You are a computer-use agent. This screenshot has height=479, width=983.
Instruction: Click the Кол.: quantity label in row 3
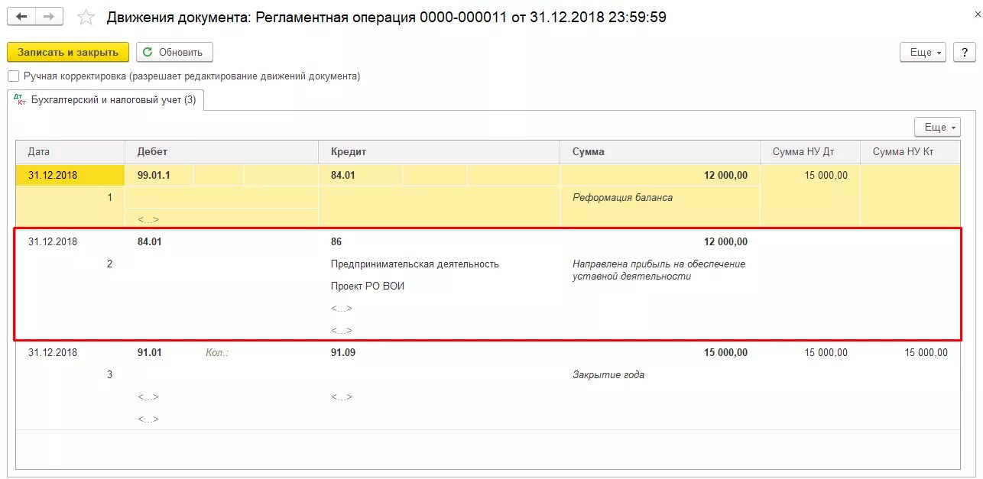coord(217,353)
